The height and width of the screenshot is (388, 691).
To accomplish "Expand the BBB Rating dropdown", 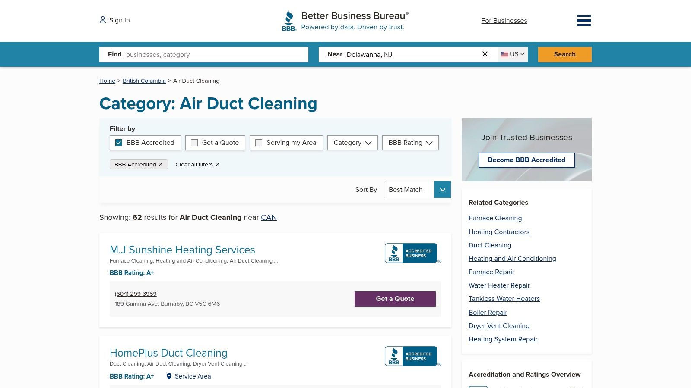I will click(410, 143).
